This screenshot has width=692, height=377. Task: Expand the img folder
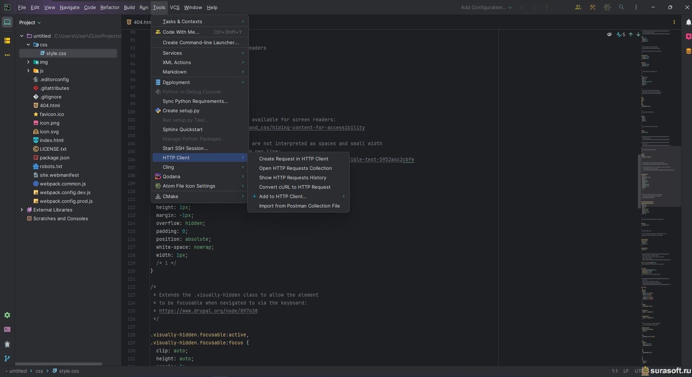[x=28, y=62]
